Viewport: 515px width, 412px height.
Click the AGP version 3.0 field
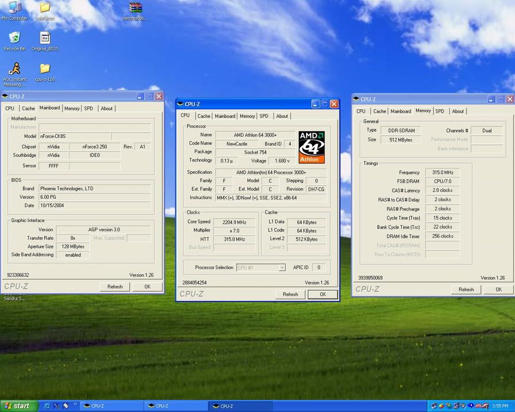103,230
